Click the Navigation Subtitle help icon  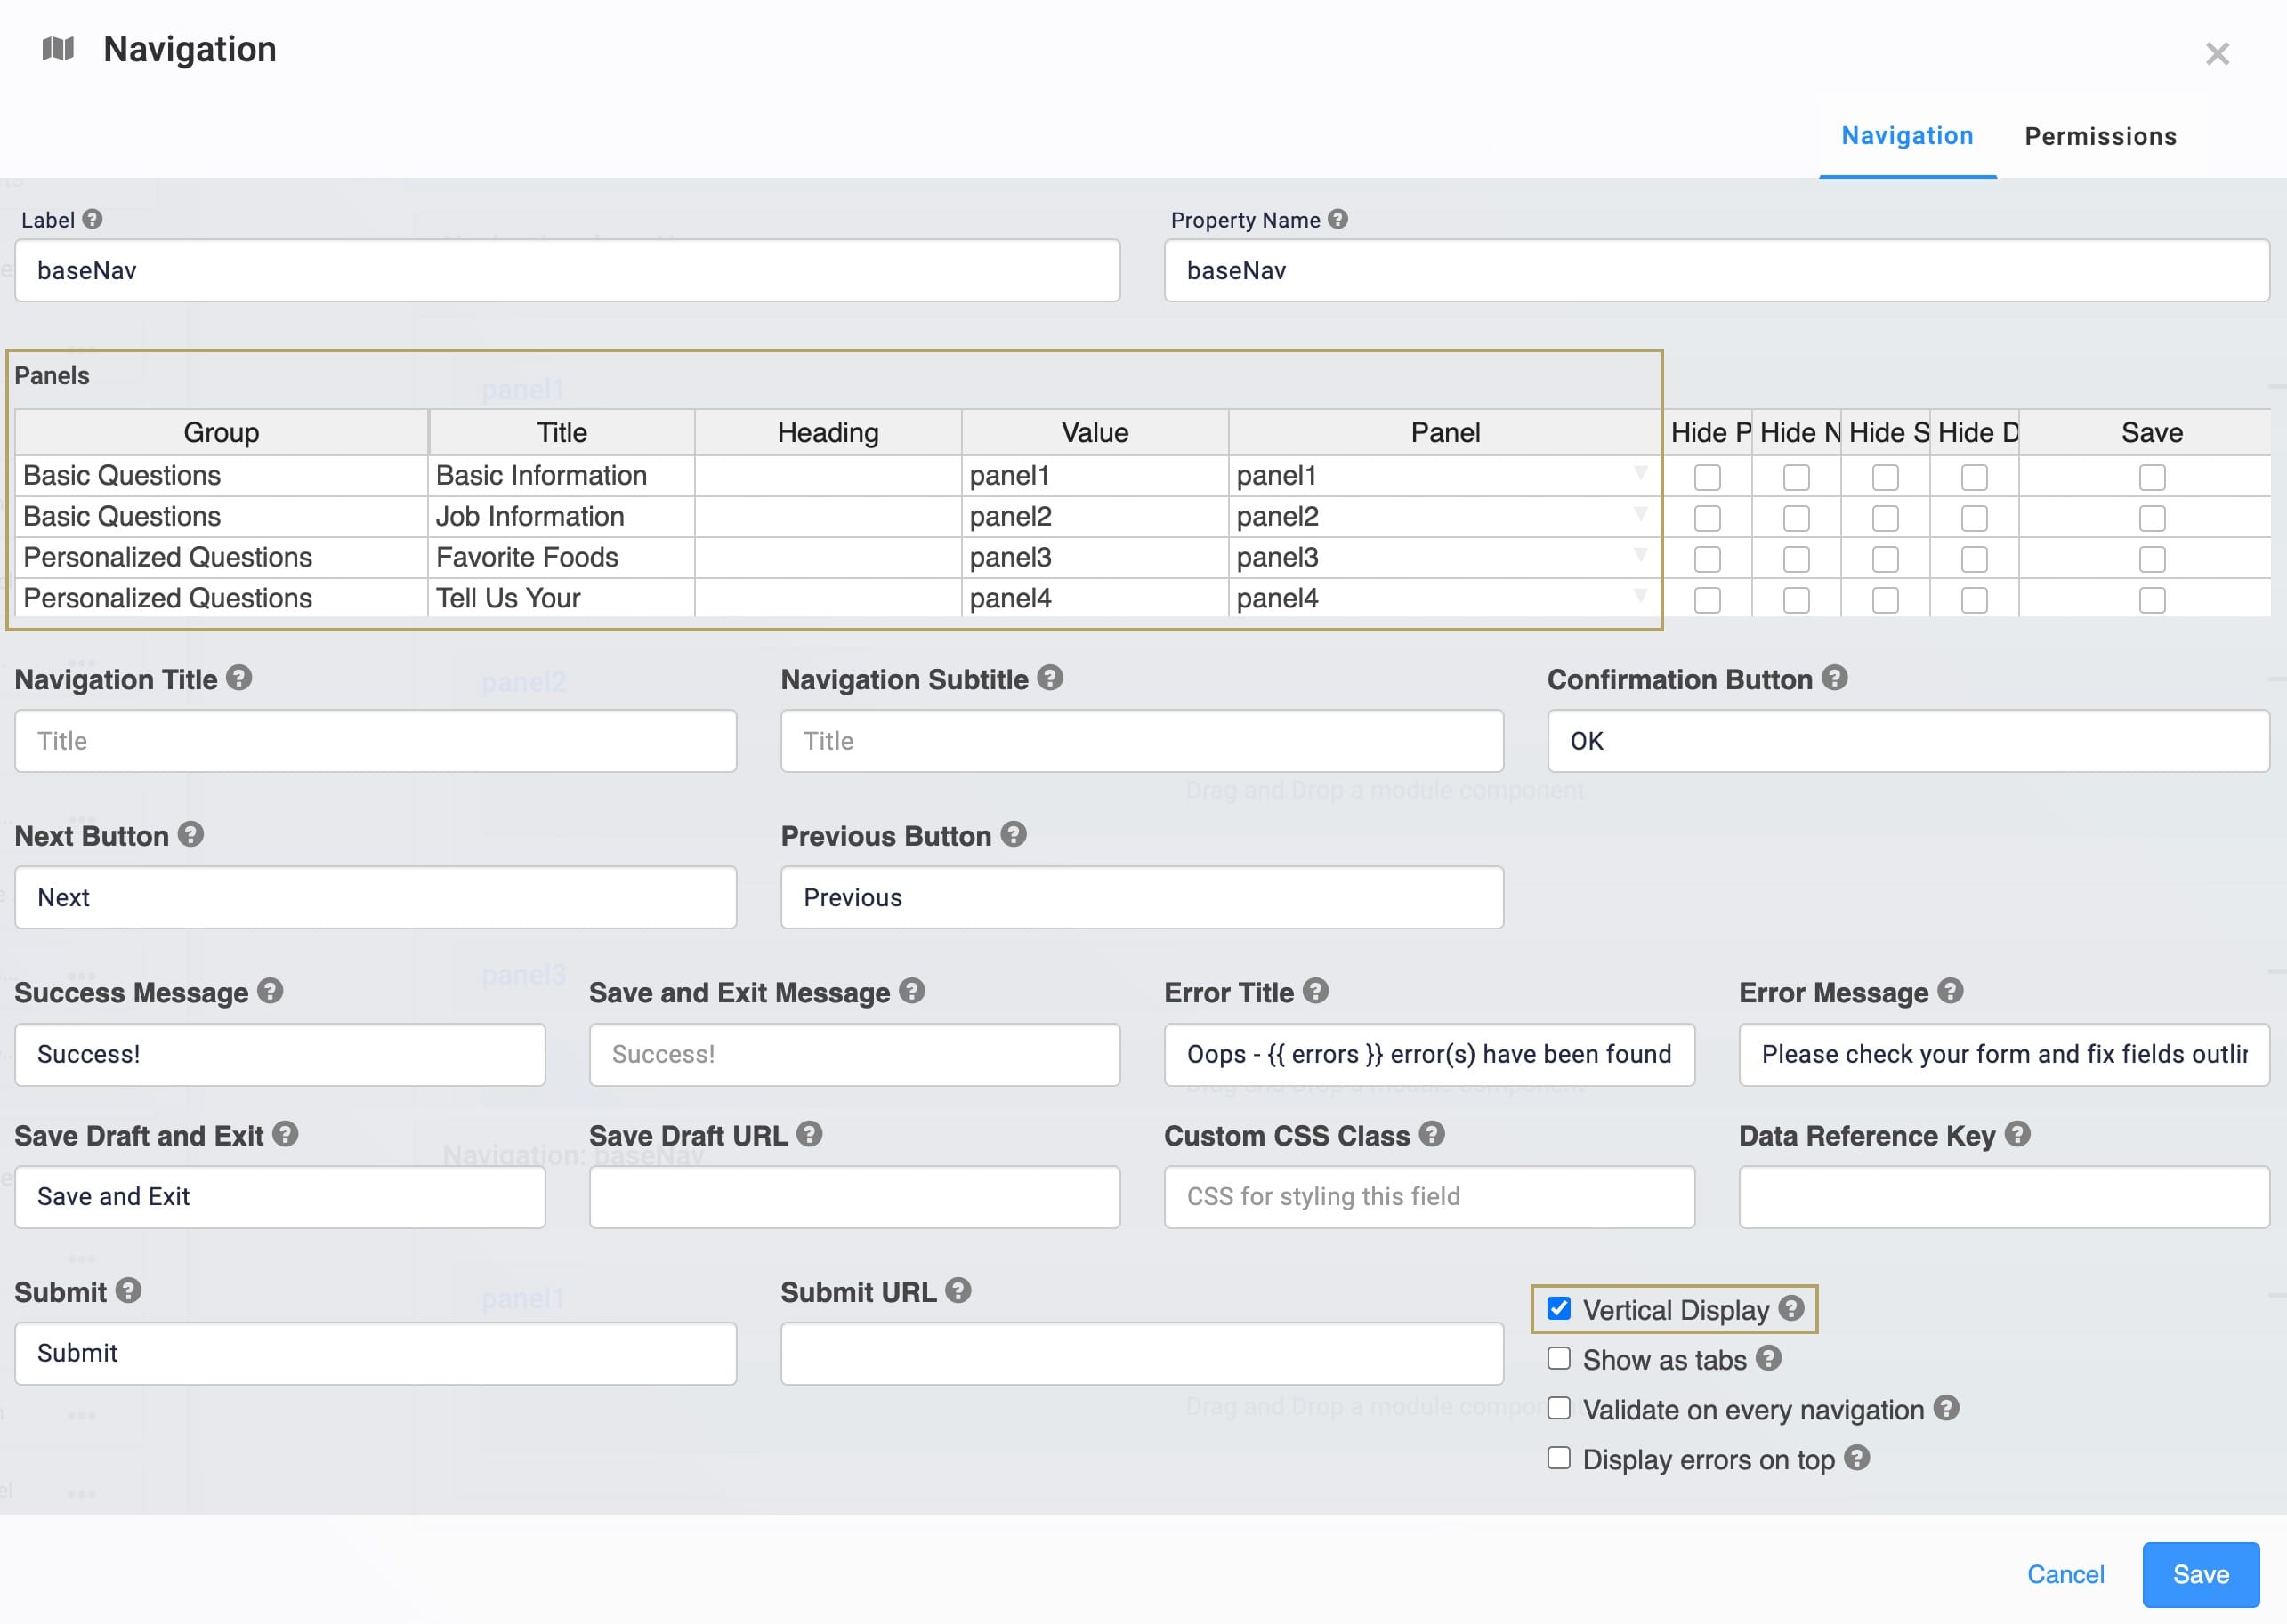click(x=1049, y=678)
